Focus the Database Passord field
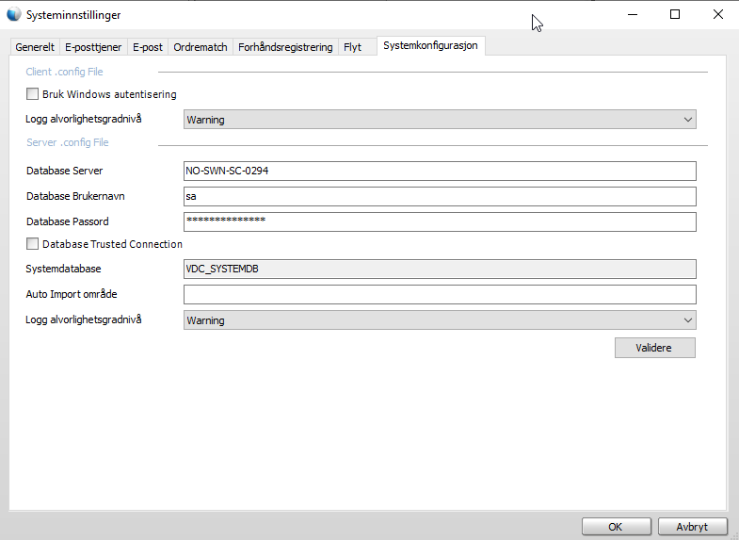The width and height of the screenshot is (739, 540). 440,221
